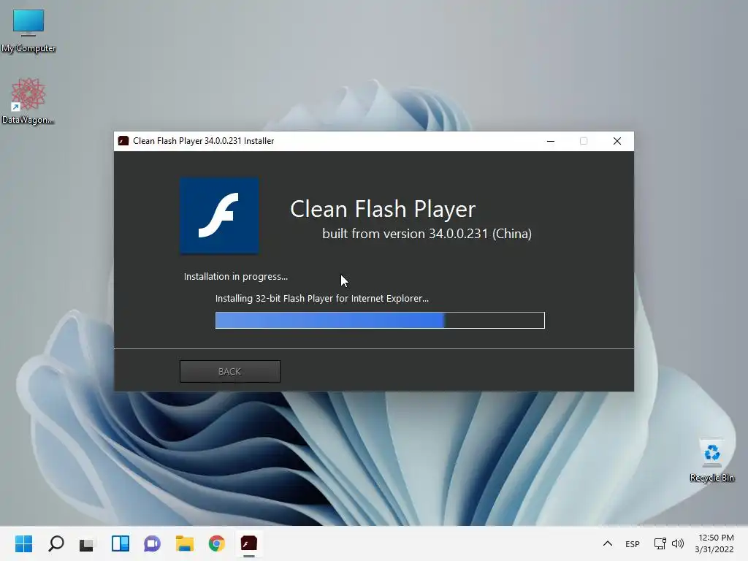The image size is (748, 561).
Task: Select Clean Flash installer taskbar icon
Action: click(248, 543)
